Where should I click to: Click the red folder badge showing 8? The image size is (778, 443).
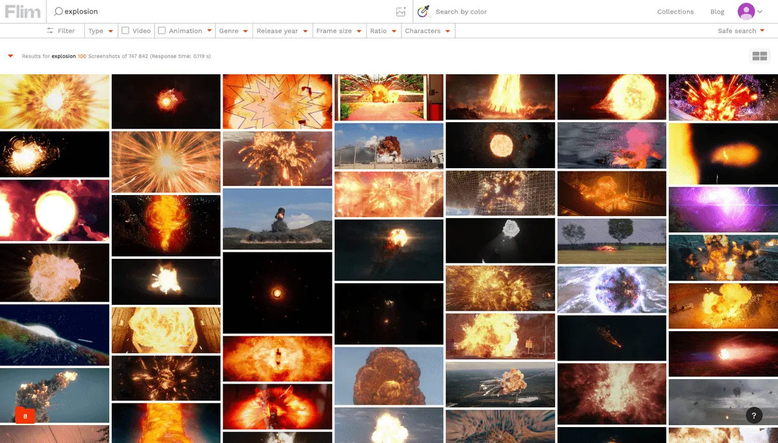tap(25, 416)
